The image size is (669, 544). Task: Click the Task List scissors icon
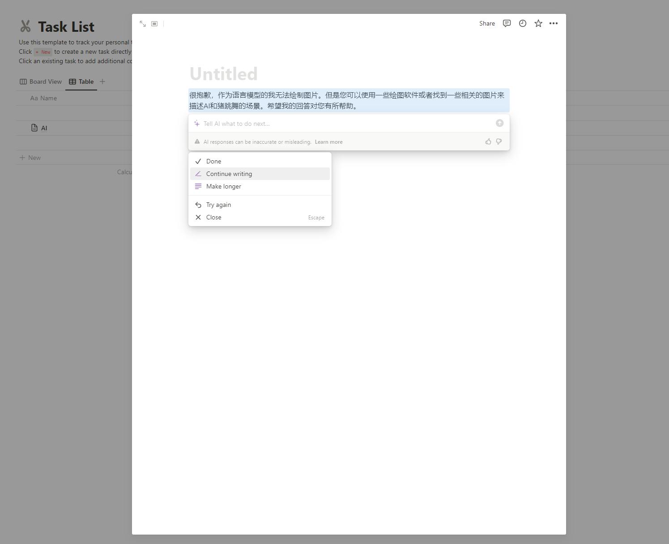[26, 26]
